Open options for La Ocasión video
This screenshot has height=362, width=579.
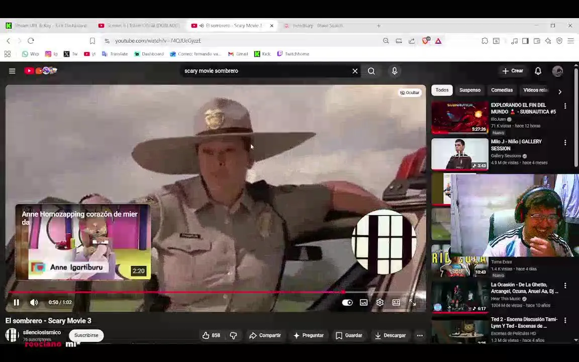(565, 286)
